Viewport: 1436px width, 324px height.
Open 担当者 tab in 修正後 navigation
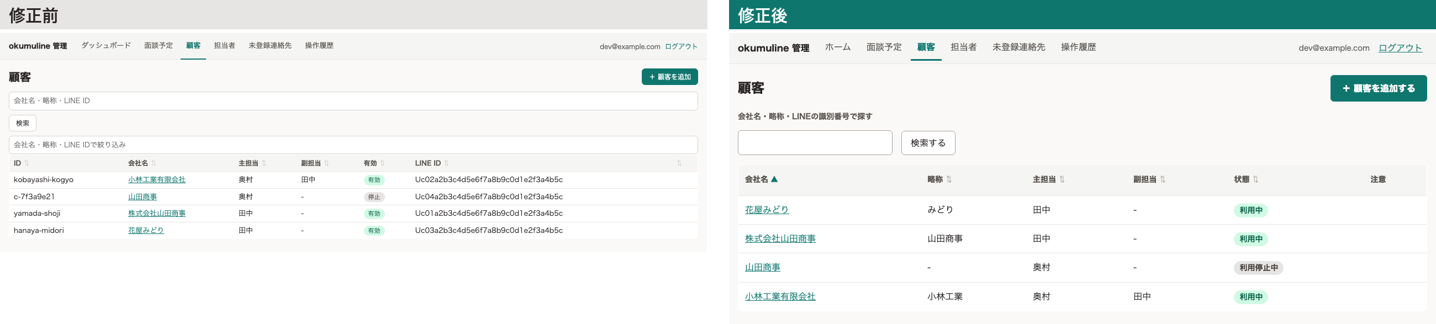pos(963,47)
